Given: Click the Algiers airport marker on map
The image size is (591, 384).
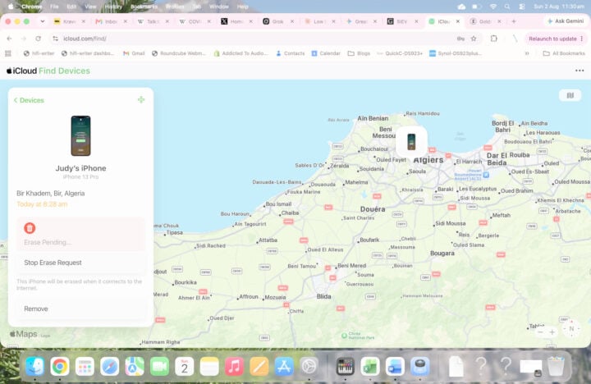Looking at the screenshot, I should coord(486,175).
